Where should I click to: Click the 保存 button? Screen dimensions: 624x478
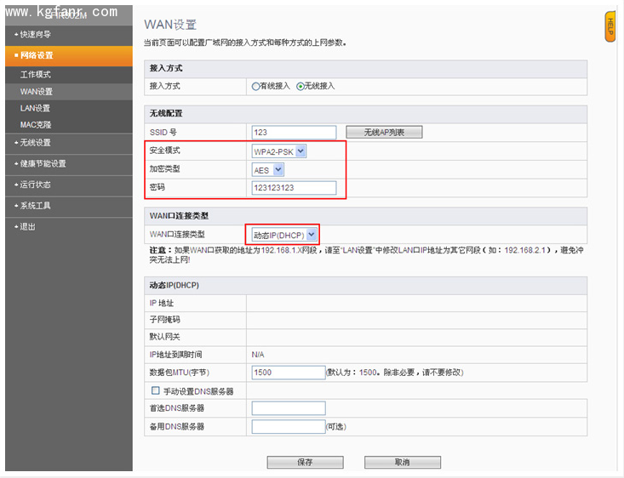305,463
